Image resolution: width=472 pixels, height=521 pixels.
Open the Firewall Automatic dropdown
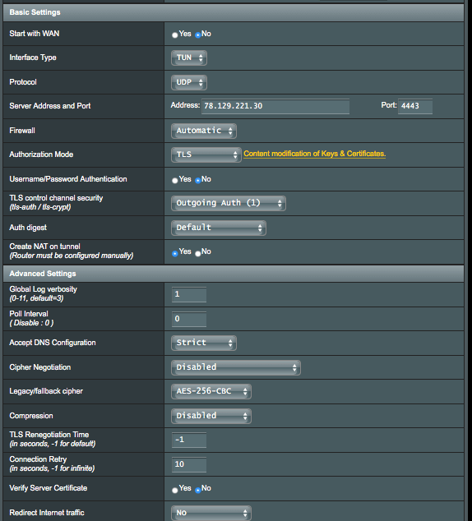click(x=204, y=131)
